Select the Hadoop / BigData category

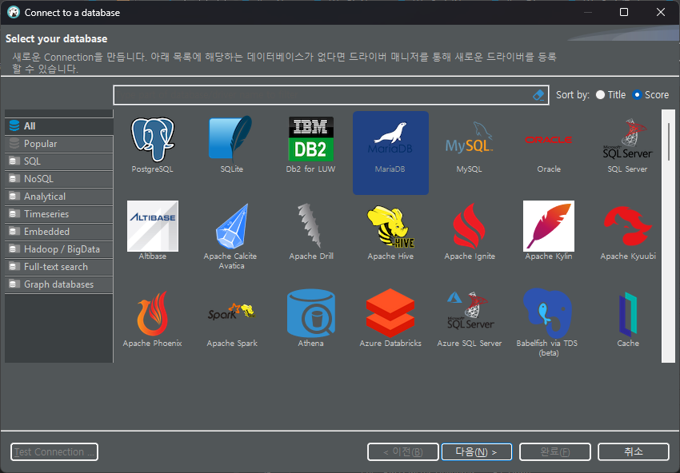click(x=59, y=249)
